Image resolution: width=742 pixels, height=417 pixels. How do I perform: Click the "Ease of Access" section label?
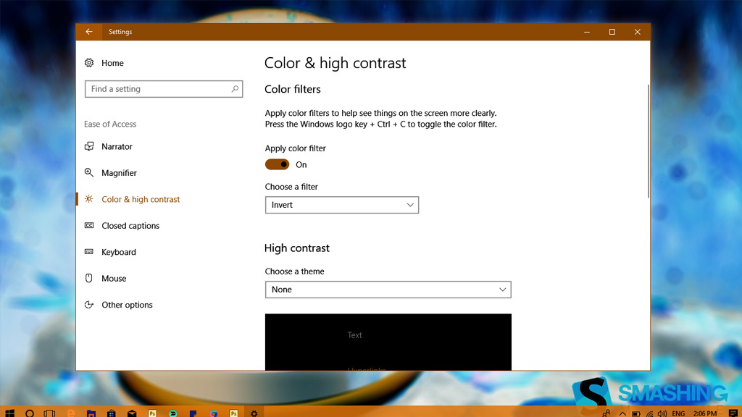coord(110,124)
